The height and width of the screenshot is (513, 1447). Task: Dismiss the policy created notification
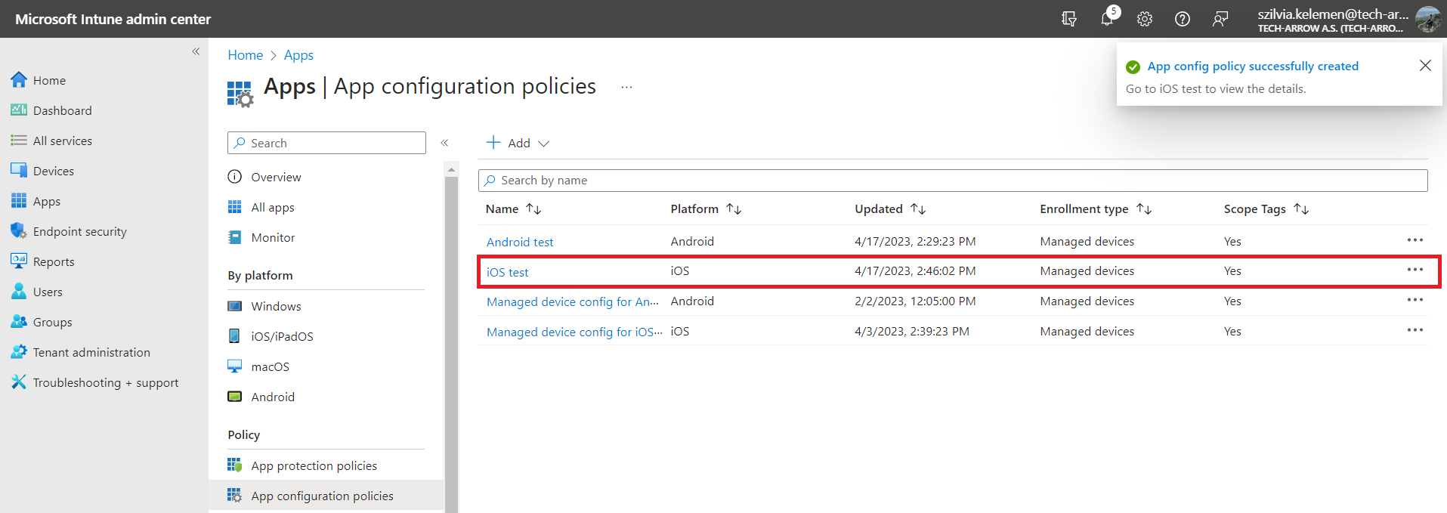coord(1425,66)
